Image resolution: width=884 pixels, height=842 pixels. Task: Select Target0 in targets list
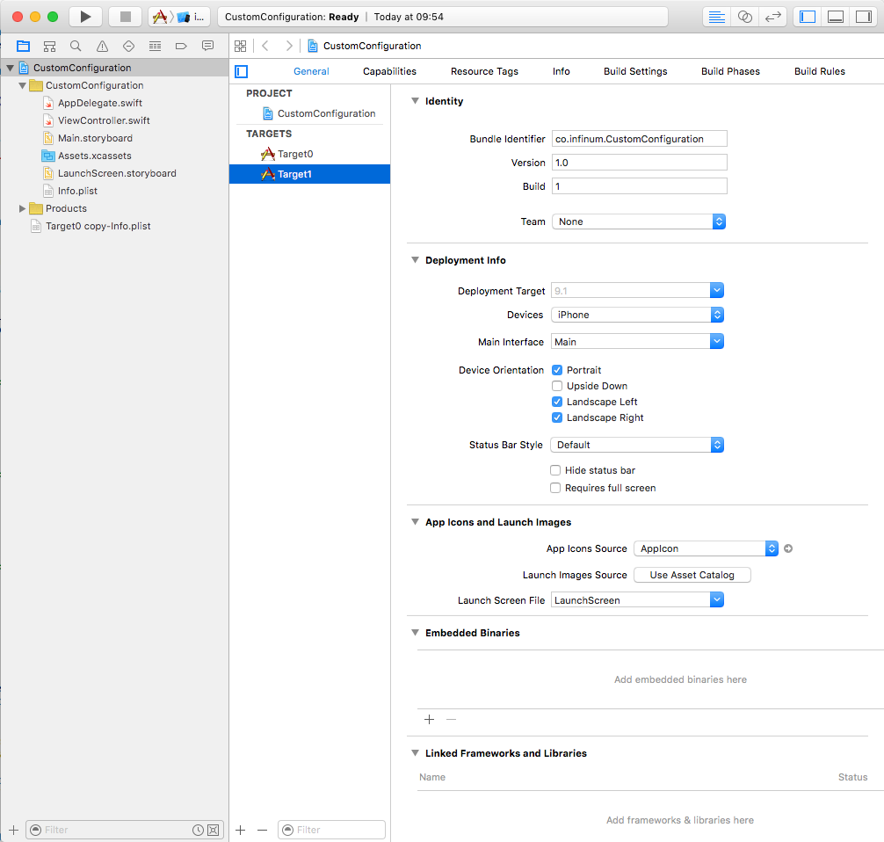point(295,154)
